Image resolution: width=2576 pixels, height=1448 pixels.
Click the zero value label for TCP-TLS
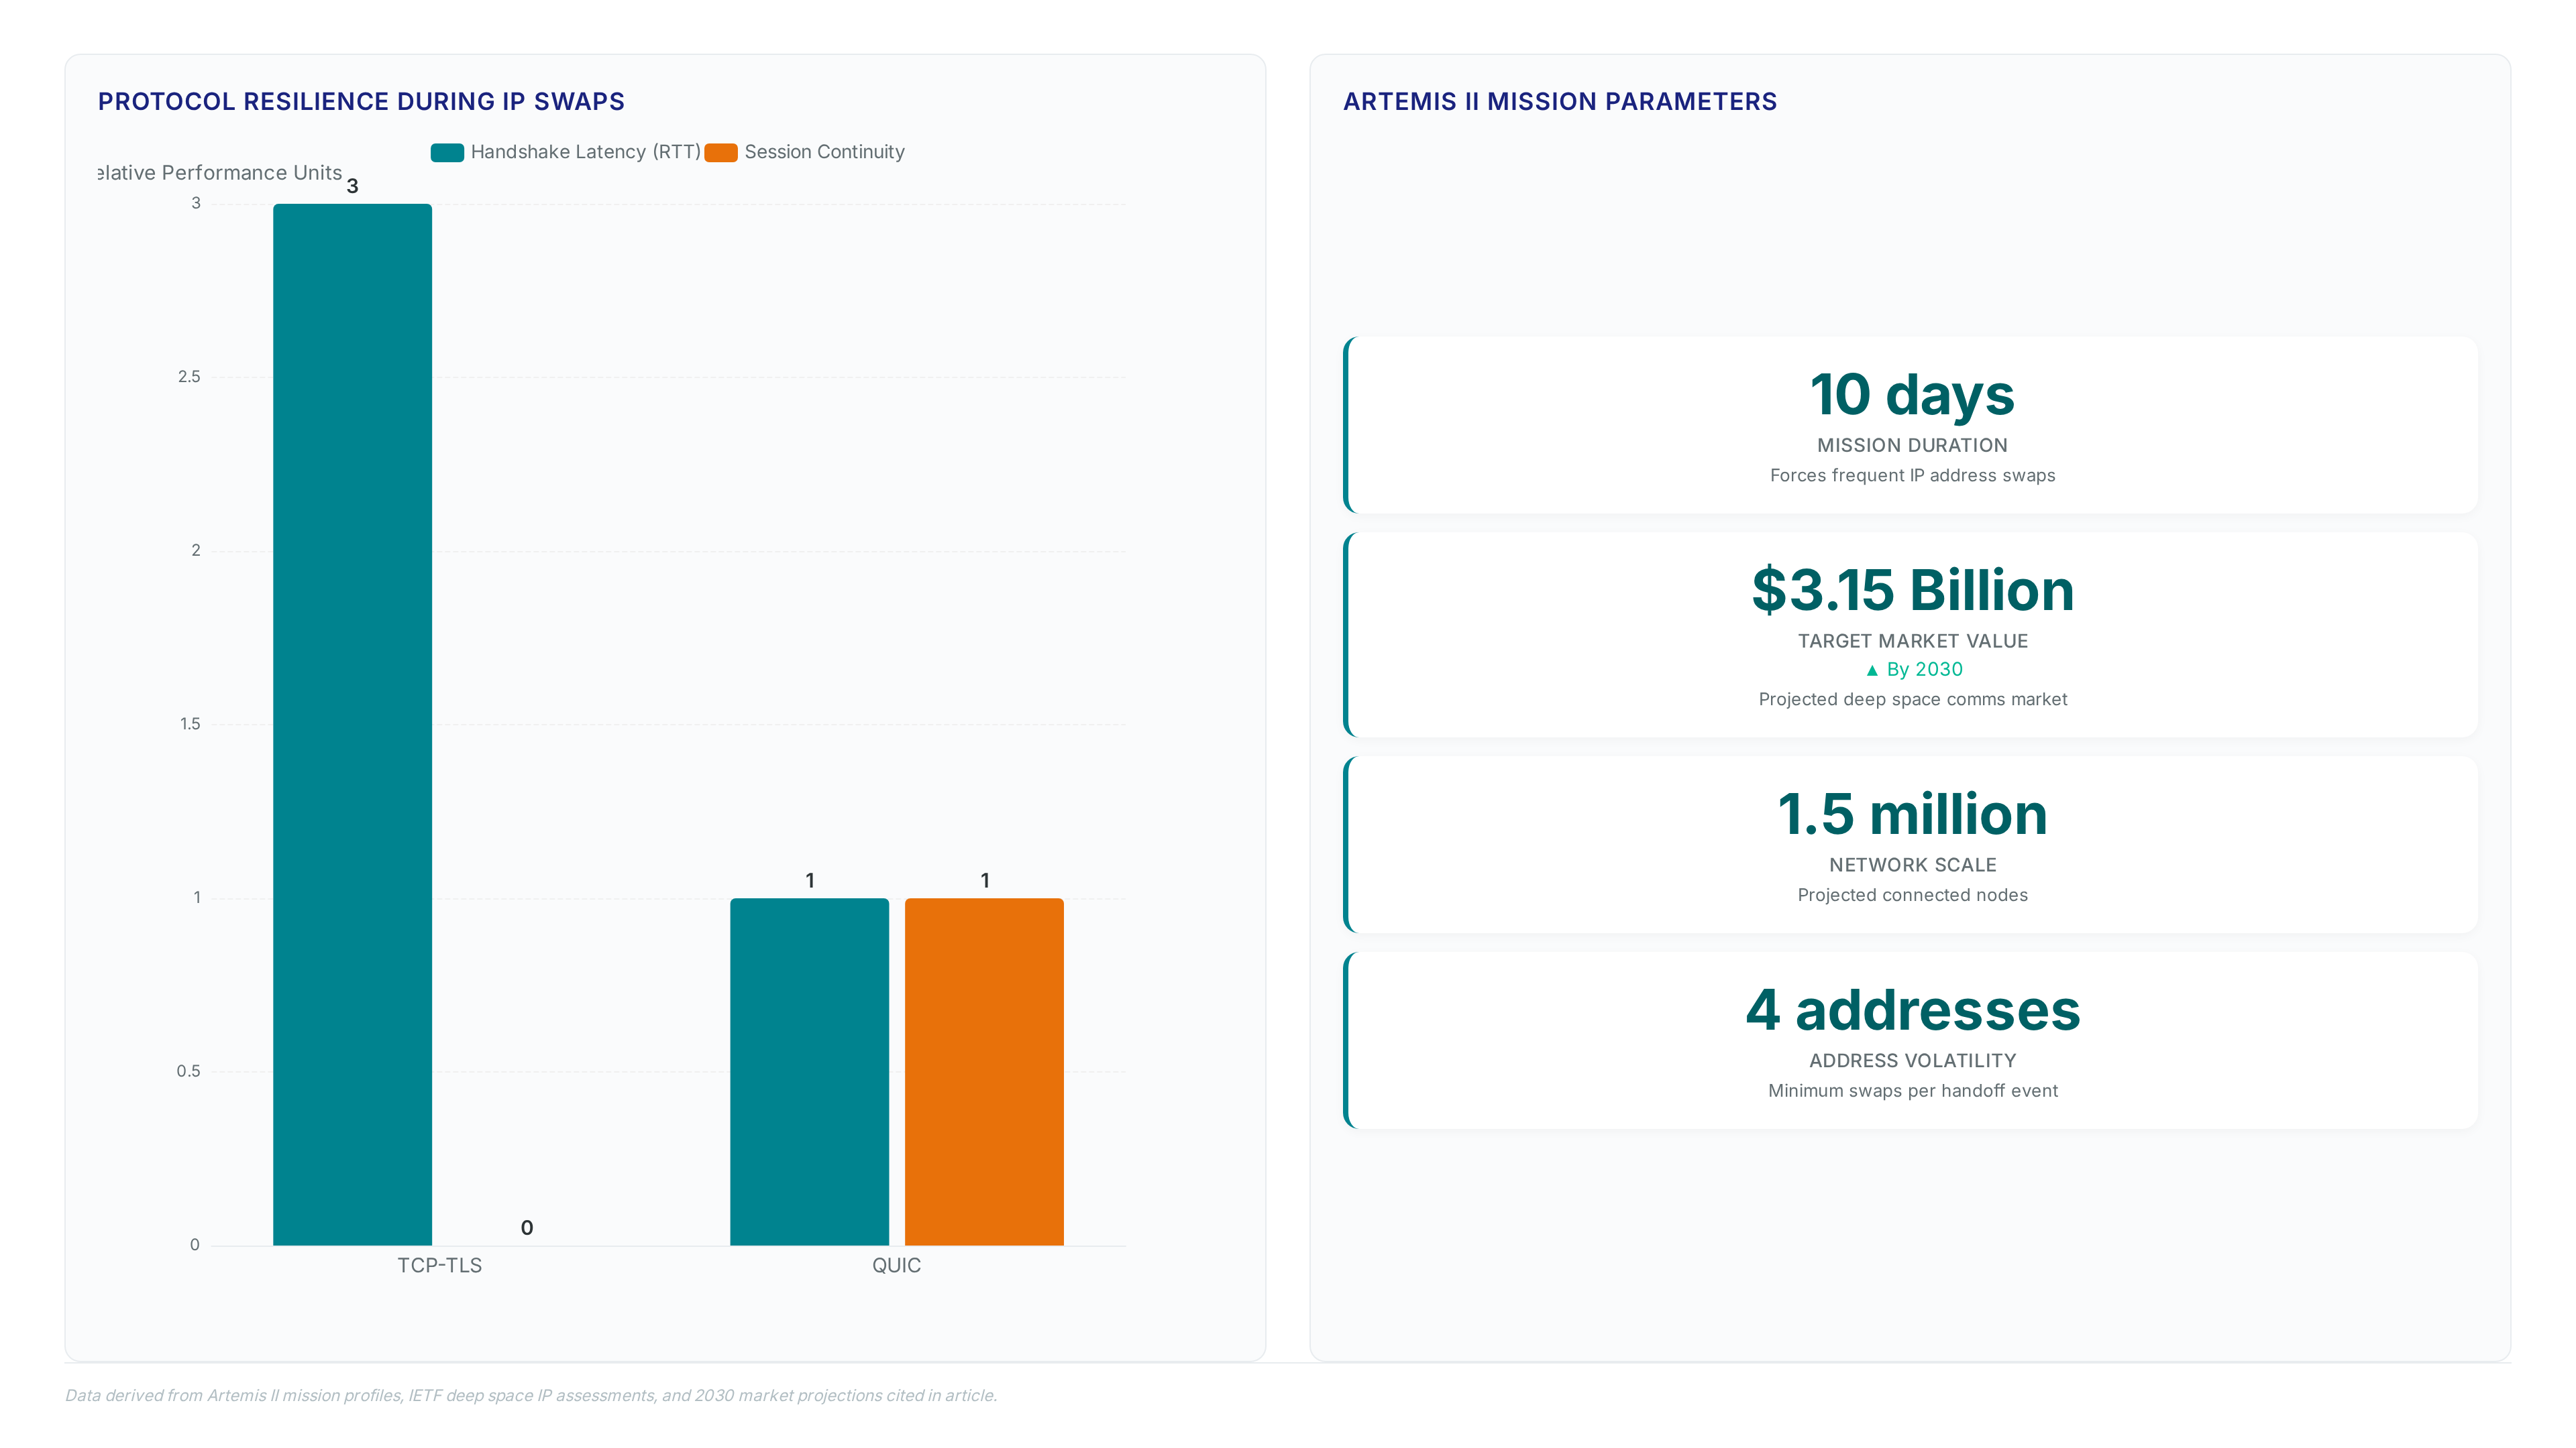point(527,1227)
